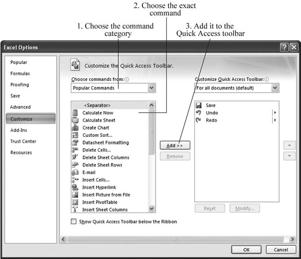The width and height of the screenshot is (301, 259).
Task: Click the E-mail command icon
Action: (x=75, y=172)
